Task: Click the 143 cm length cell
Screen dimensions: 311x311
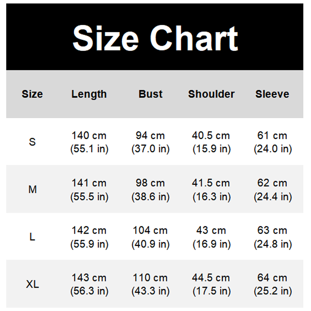Action: (x=89, y=285)
